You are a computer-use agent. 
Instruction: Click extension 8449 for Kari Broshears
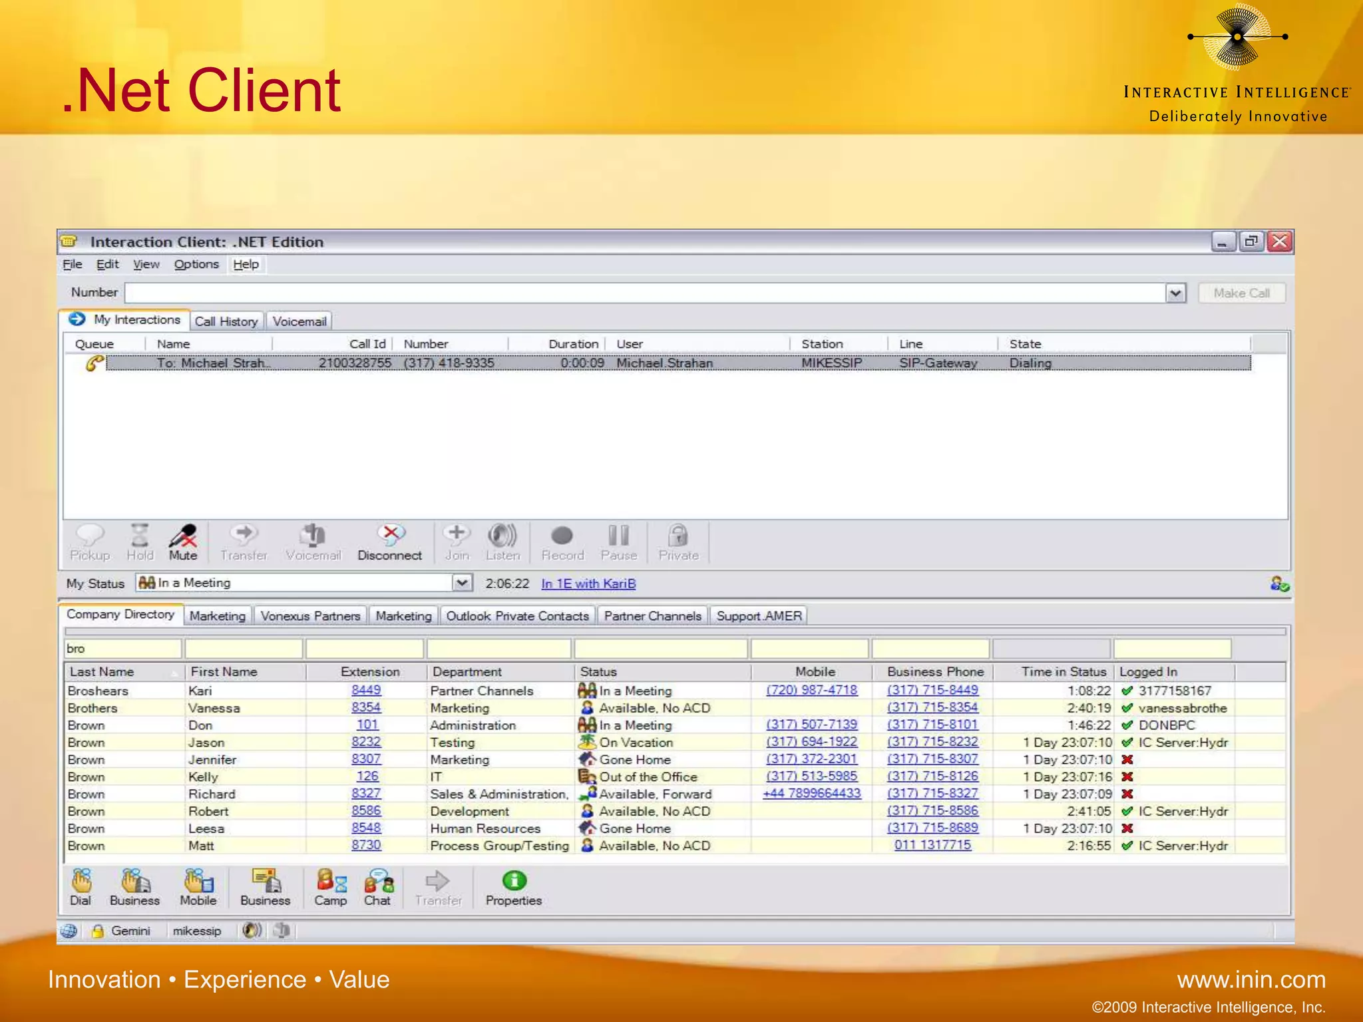tap(366, 690)
